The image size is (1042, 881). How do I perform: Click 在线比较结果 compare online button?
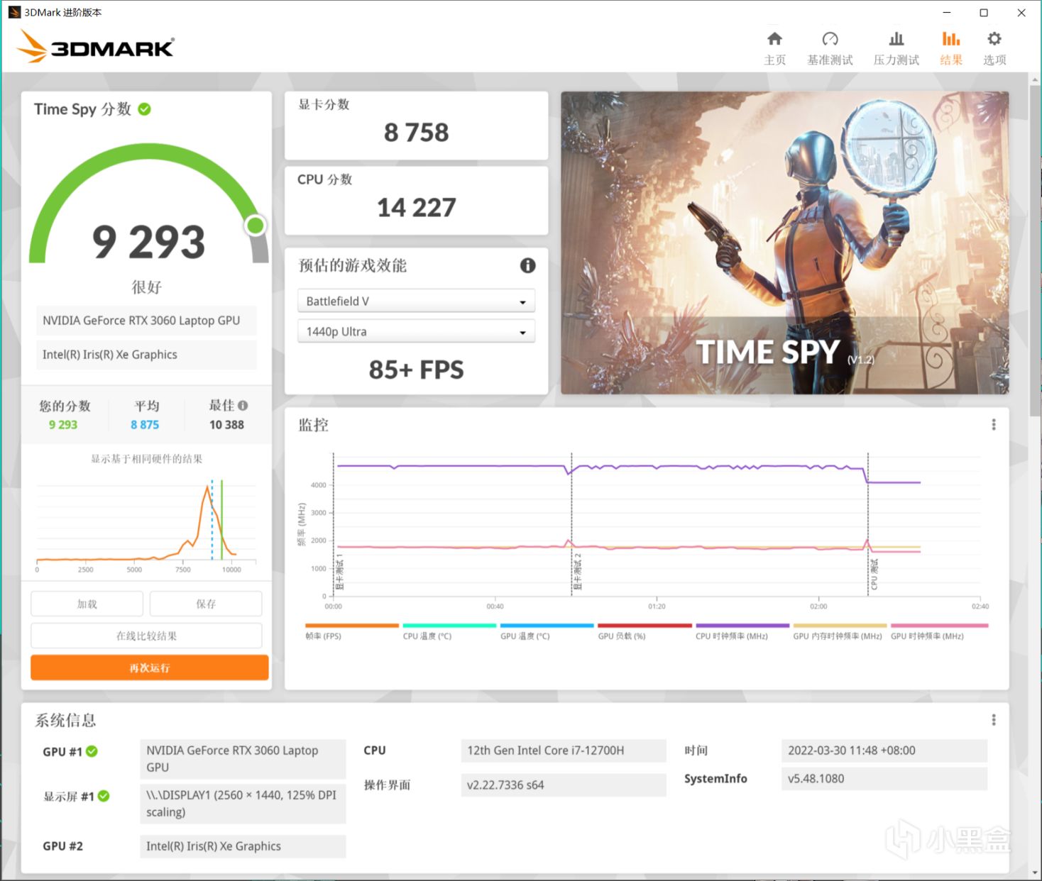click(146, 636)
